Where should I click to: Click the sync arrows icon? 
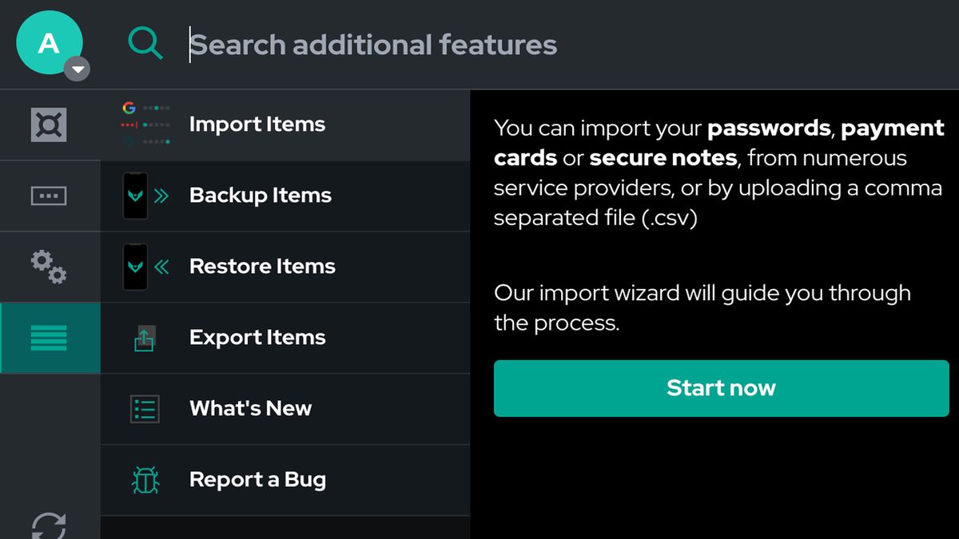[49, 523]
